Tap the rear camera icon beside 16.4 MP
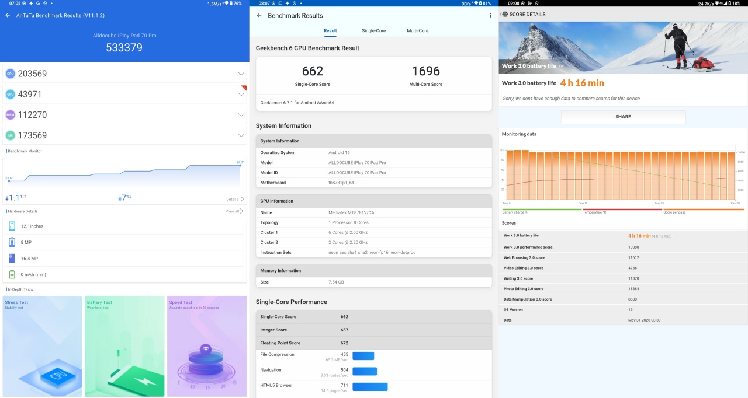The height and width of the screenshot is (398, 748). click(x=12, y=258)
